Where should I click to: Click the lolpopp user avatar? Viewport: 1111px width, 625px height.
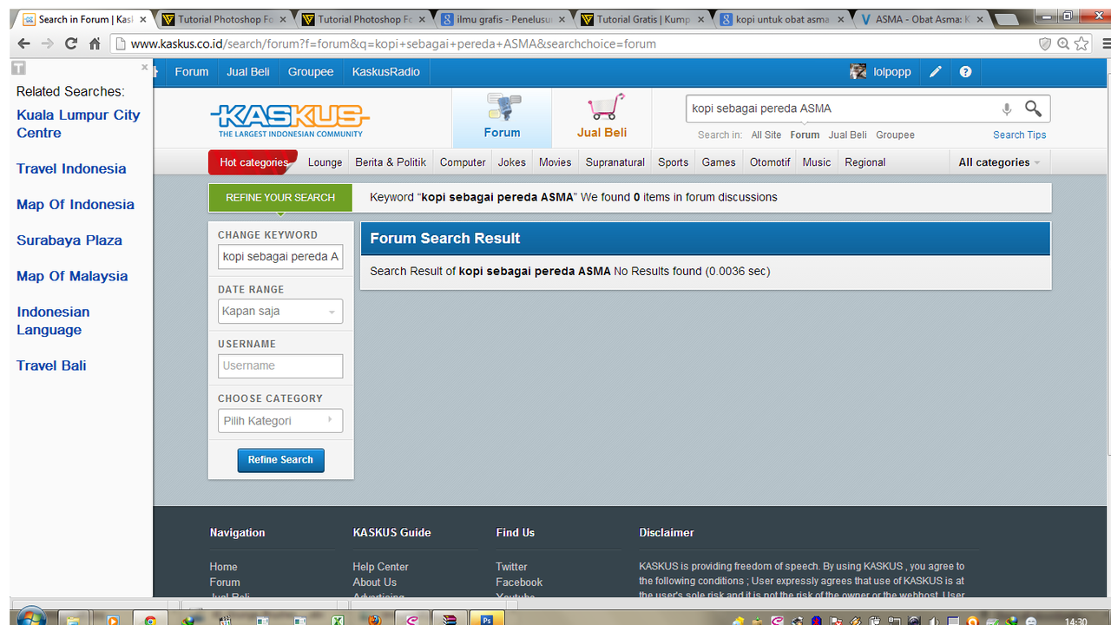(858, 72)
